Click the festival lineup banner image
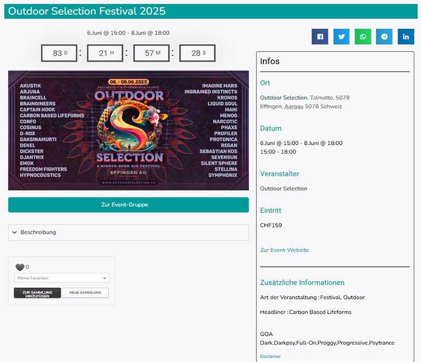The width and height of the screenshot is (421, 362). click(x=128, y=130)
